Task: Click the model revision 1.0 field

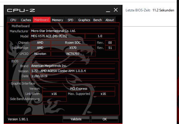Action: coord(100,36)
